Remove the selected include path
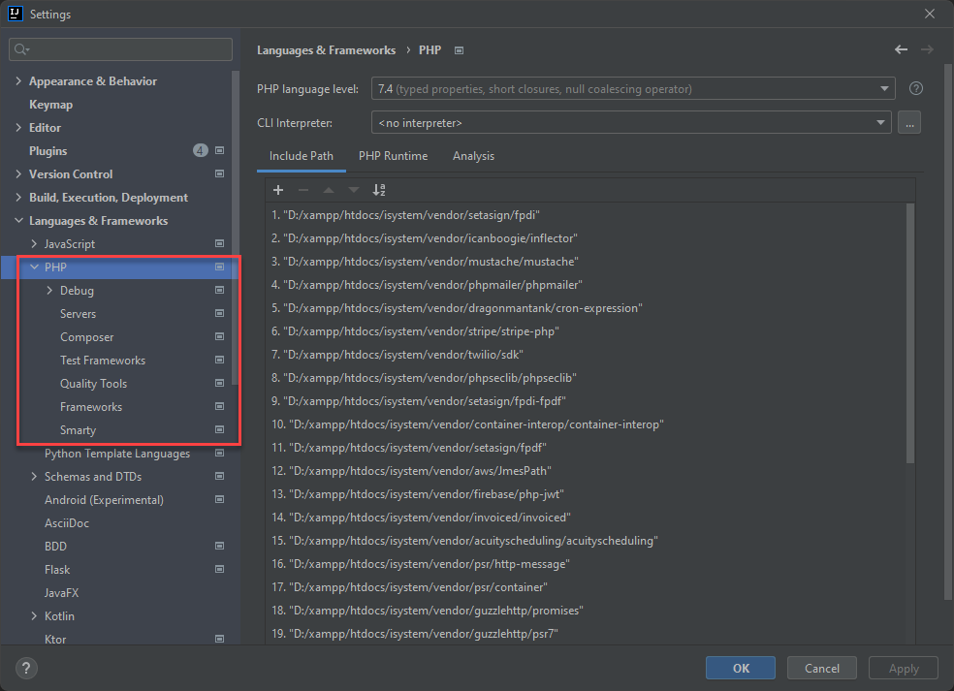The height and width of the screenshot is (691, 954). [303, 189]
